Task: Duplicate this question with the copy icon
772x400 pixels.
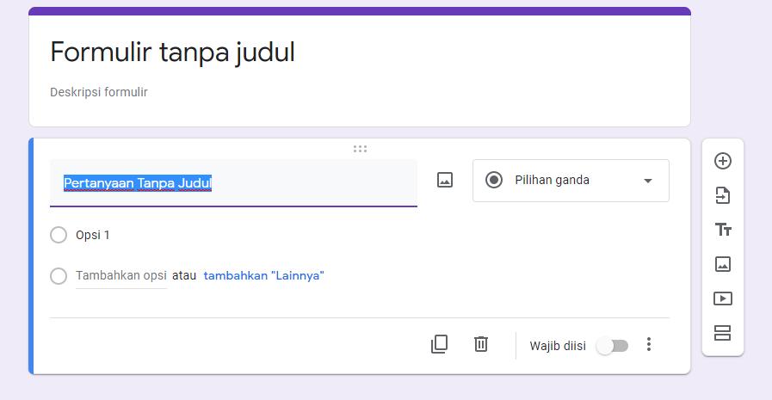Action: point(439,344)
